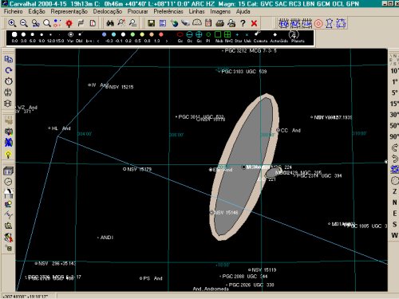
Task: Click the globe observatory location icon
Action: 174,23
